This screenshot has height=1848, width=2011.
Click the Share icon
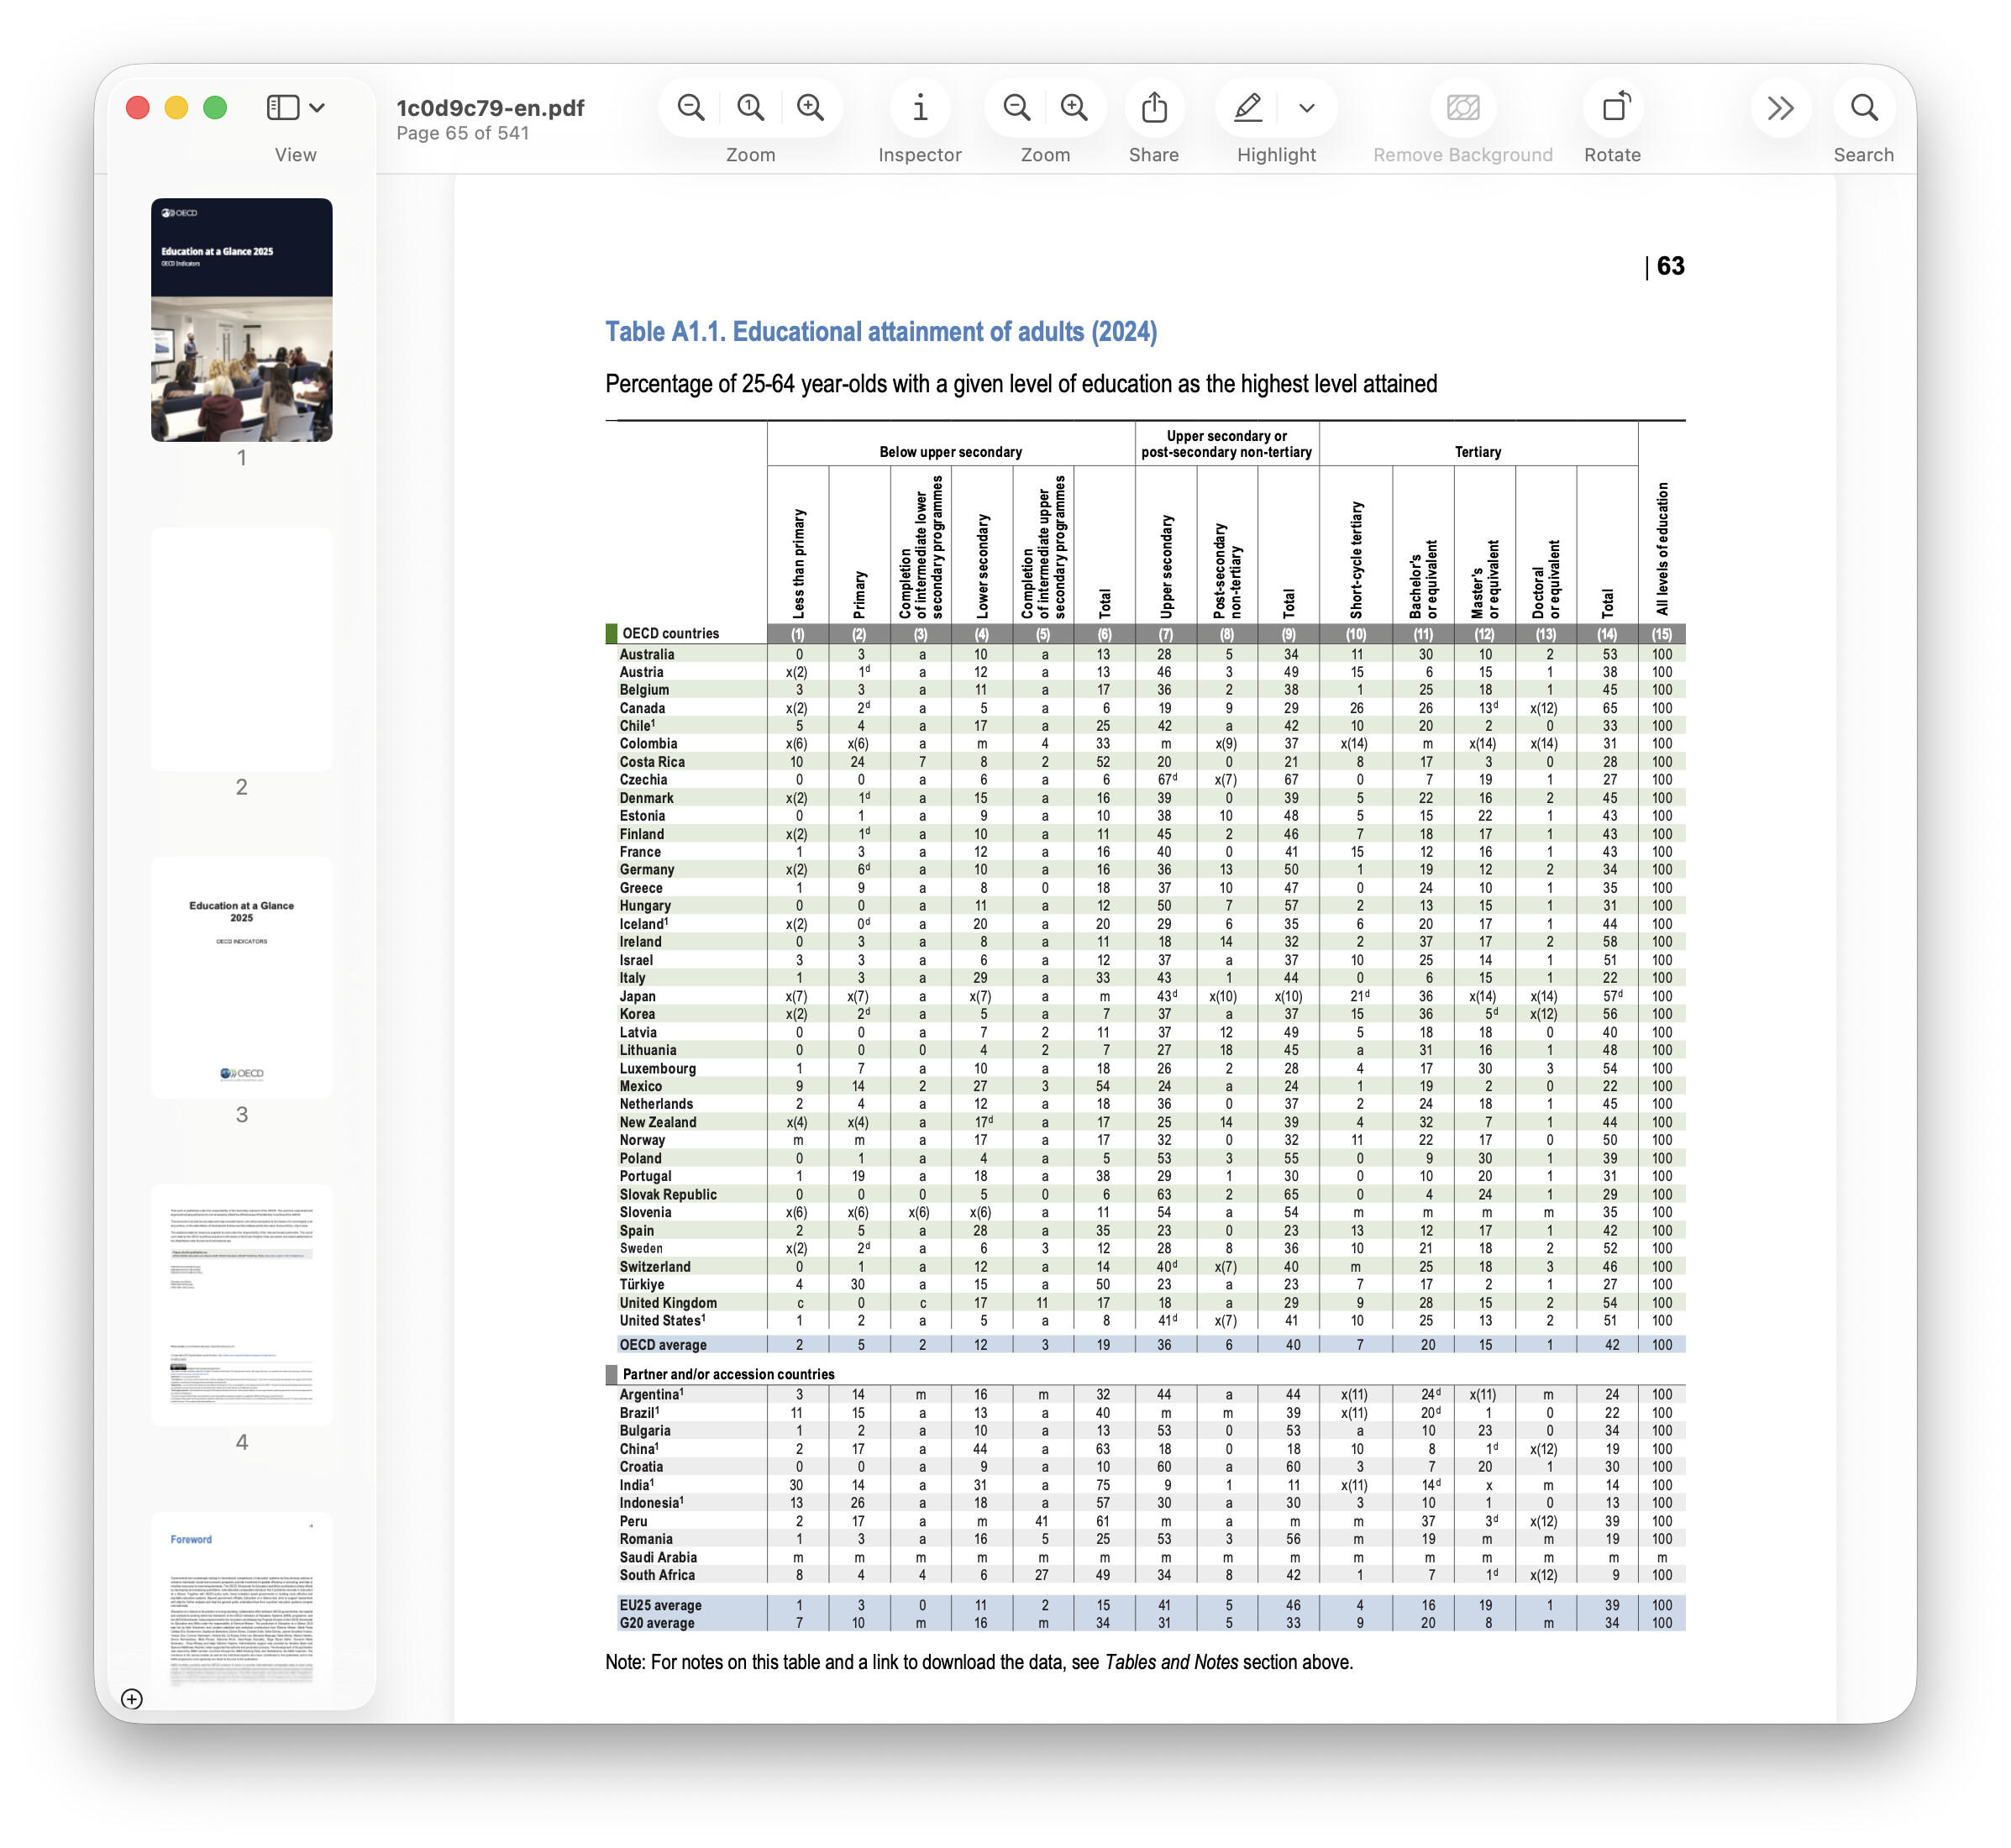click(1154, 108)
